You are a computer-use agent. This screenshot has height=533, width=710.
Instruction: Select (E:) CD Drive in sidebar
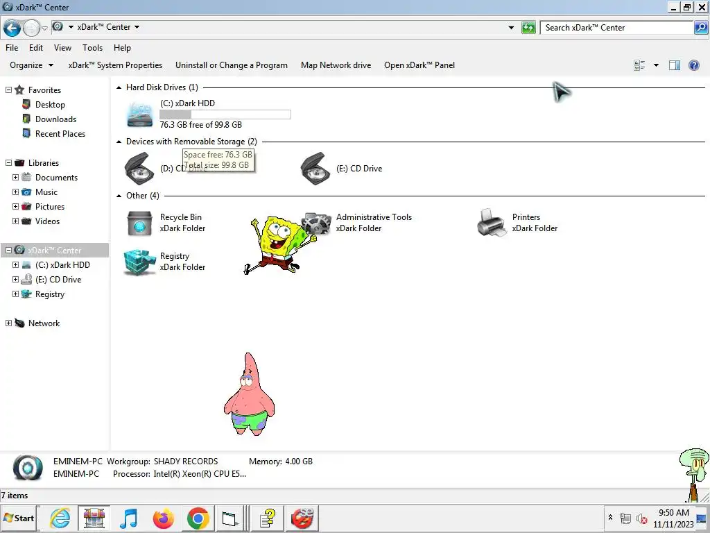pos(58,280)
